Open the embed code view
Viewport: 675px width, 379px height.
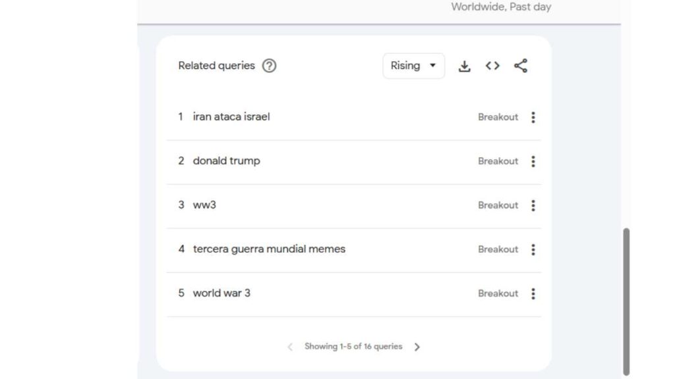pyautogui.click(x=492, y=66)
